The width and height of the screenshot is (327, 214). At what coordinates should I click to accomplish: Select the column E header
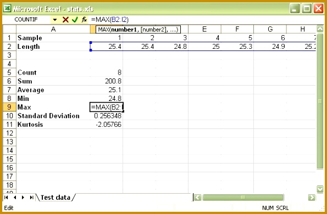204,29
